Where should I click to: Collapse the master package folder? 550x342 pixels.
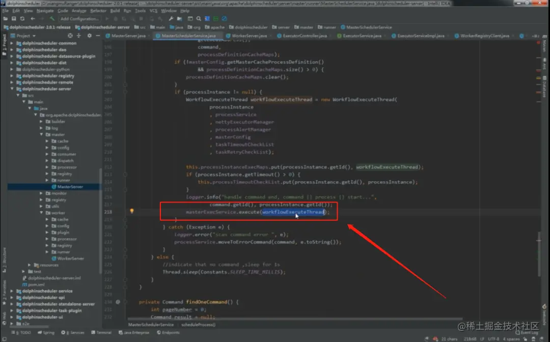click(41, 134)
